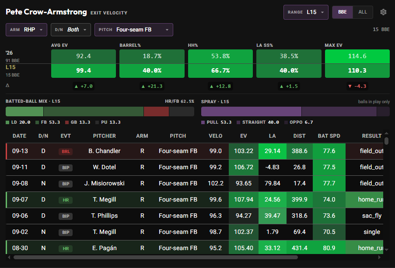Click BIP badge in T. Phillips row
Screen dimensions: 395x268
tap(66, 216)
